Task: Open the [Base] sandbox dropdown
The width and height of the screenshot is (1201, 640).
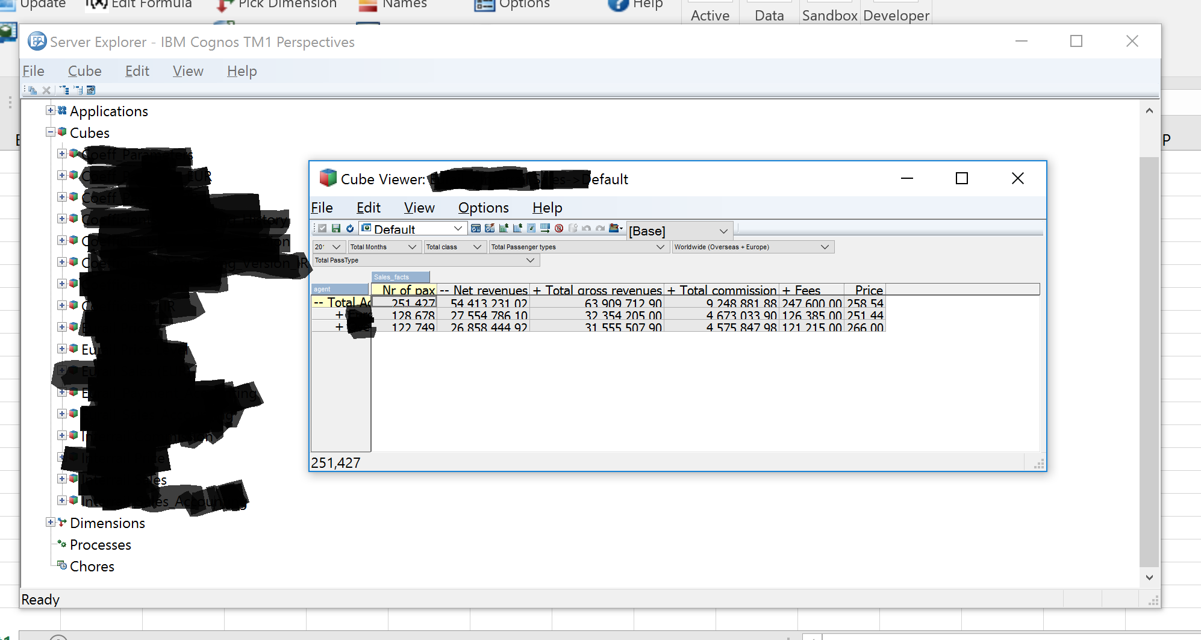Action: pos(723,231)
